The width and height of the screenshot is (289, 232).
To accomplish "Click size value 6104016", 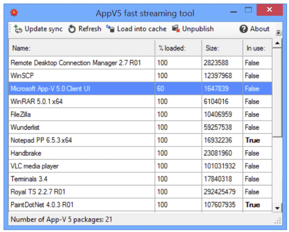I will point(216,102).
